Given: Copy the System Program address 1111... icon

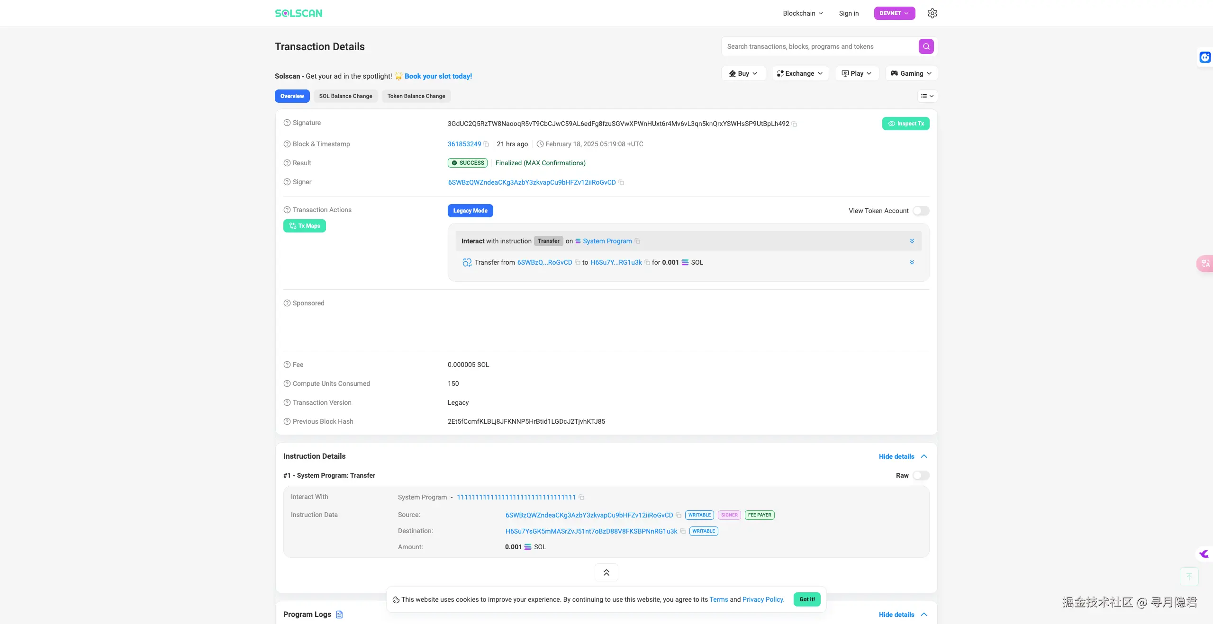Looking at the screenshot, I should coord(581,498).
